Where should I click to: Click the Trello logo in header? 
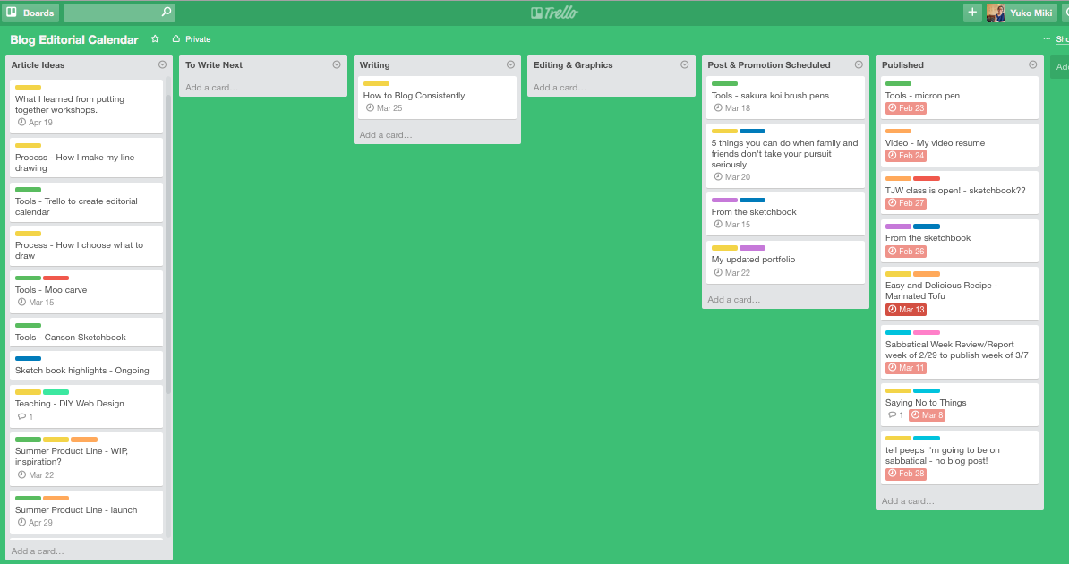tap(553, 13)
